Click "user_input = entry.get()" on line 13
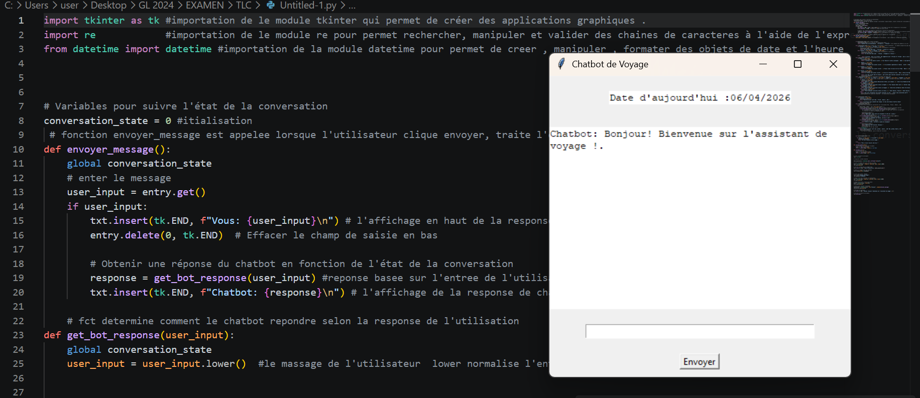This screenshot has height=398, width=920. pyautogui.click(x=137, y=192)
